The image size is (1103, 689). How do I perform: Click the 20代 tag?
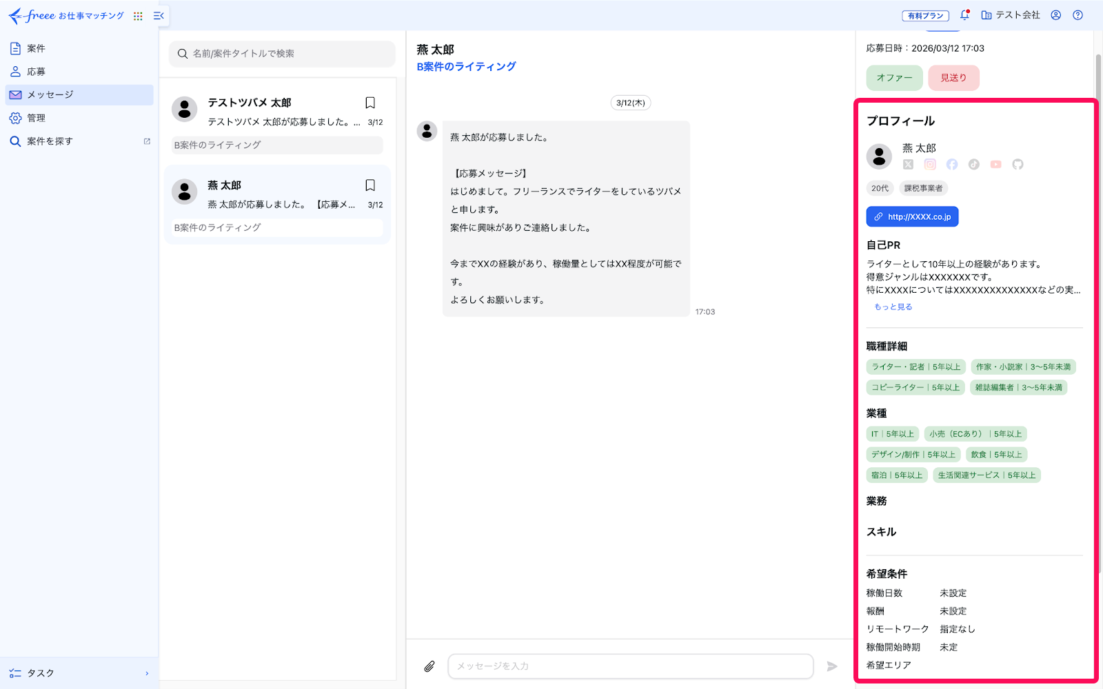click(x=880, y=188)
